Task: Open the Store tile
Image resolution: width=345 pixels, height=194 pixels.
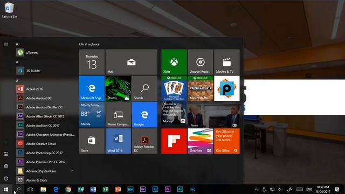Action: pyautogui.click(x=92, y=141)
